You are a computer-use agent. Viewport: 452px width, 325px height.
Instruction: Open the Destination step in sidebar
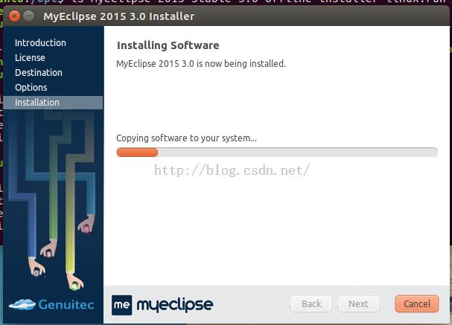(x=39, y=73)
